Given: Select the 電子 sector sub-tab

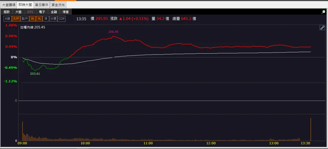Looking at the screenshot, I should click(42, 12).
